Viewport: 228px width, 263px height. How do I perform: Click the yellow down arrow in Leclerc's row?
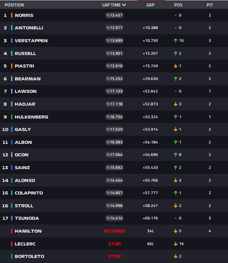[x=175, y=244]
